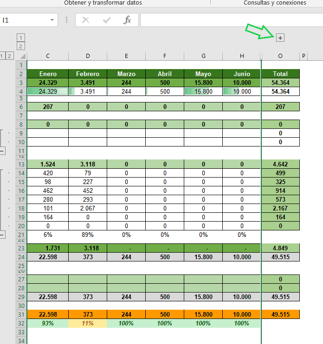Click the Mayo header cell
The height and width of the screenshot is (344, 323).
203,74
